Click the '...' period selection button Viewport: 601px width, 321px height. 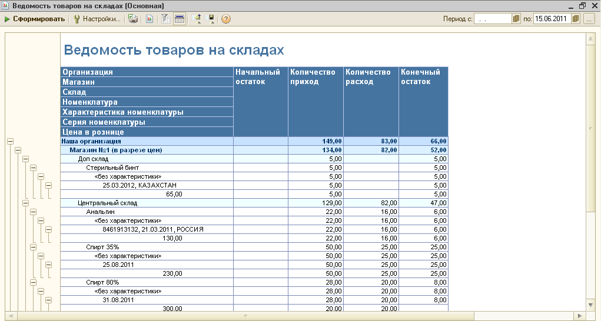click(x=589, y=18)
